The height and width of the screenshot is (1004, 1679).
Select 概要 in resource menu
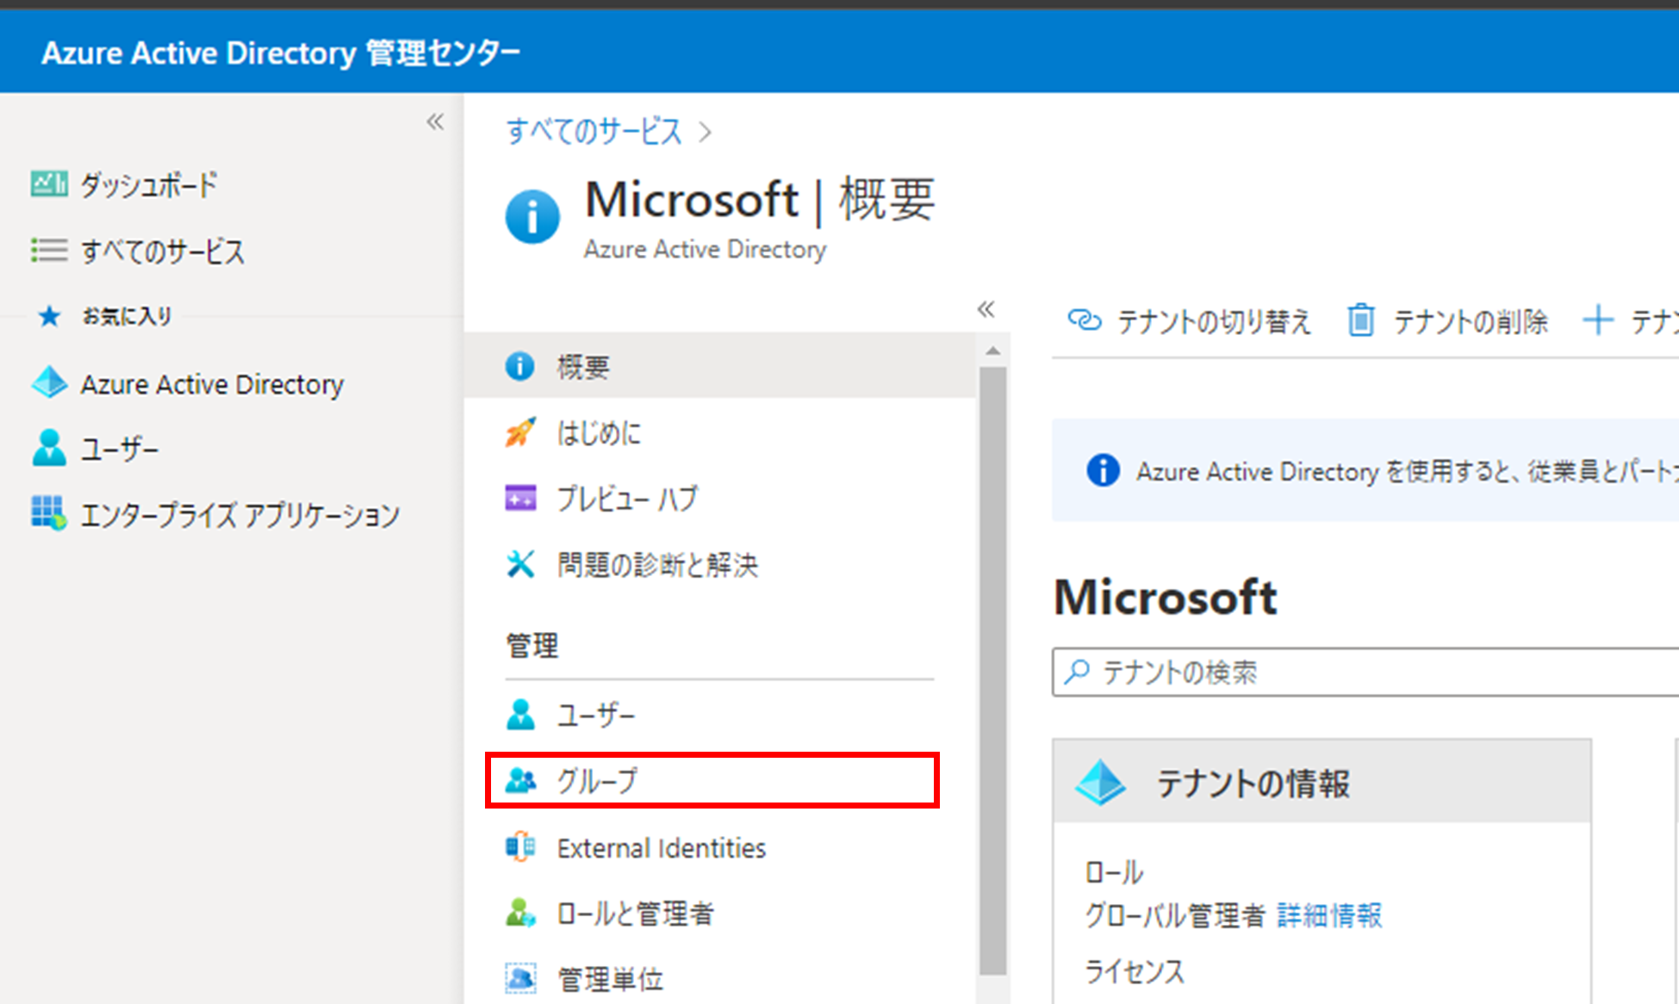720,366
